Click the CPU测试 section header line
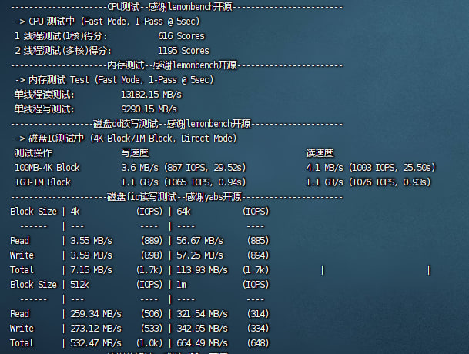The height and width of the screenshot is (354, 469). [178, 7]
